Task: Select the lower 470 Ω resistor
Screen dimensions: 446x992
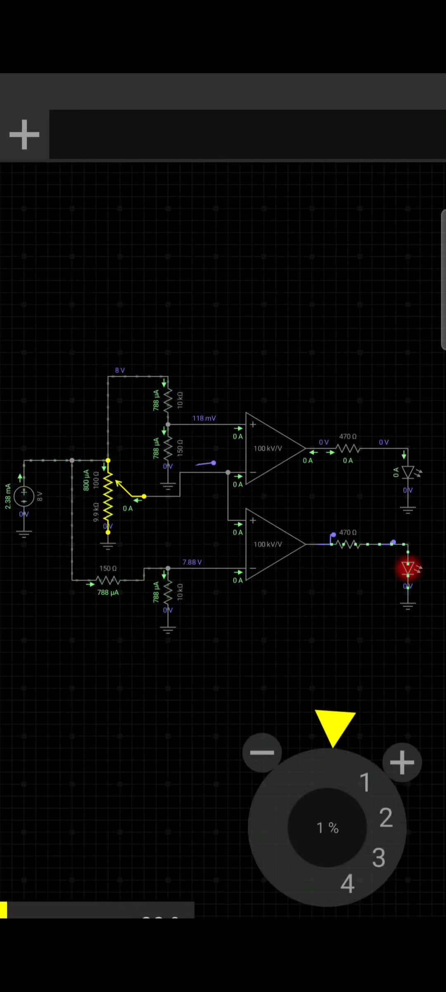Action: click(348, 544)
